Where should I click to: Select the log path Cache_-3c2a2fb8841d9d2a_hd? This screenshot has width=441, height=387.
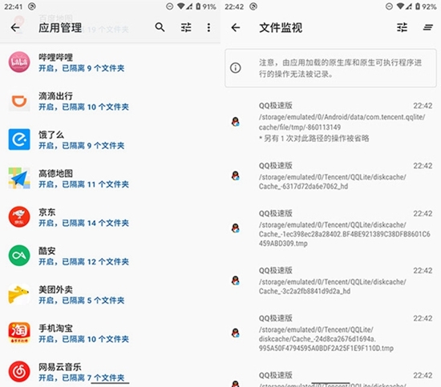click(333, 286)
